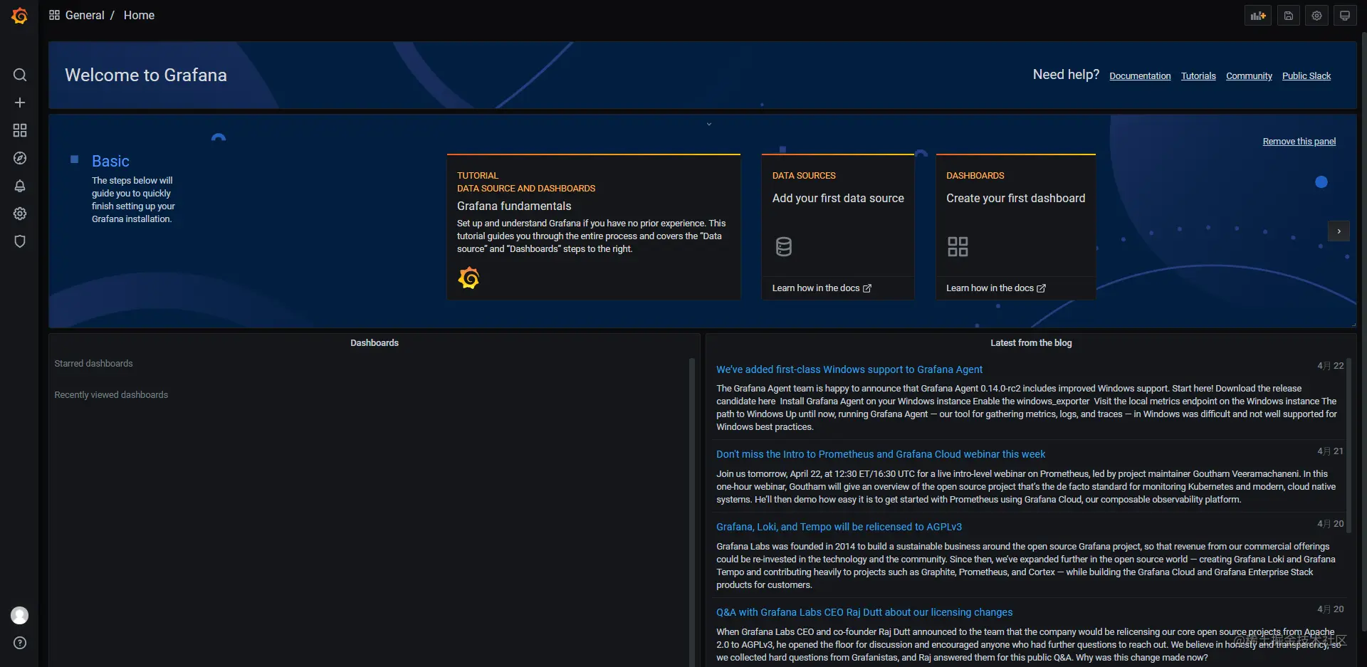
Task: Click the Basic setup heading
Action: click(110, 161)
